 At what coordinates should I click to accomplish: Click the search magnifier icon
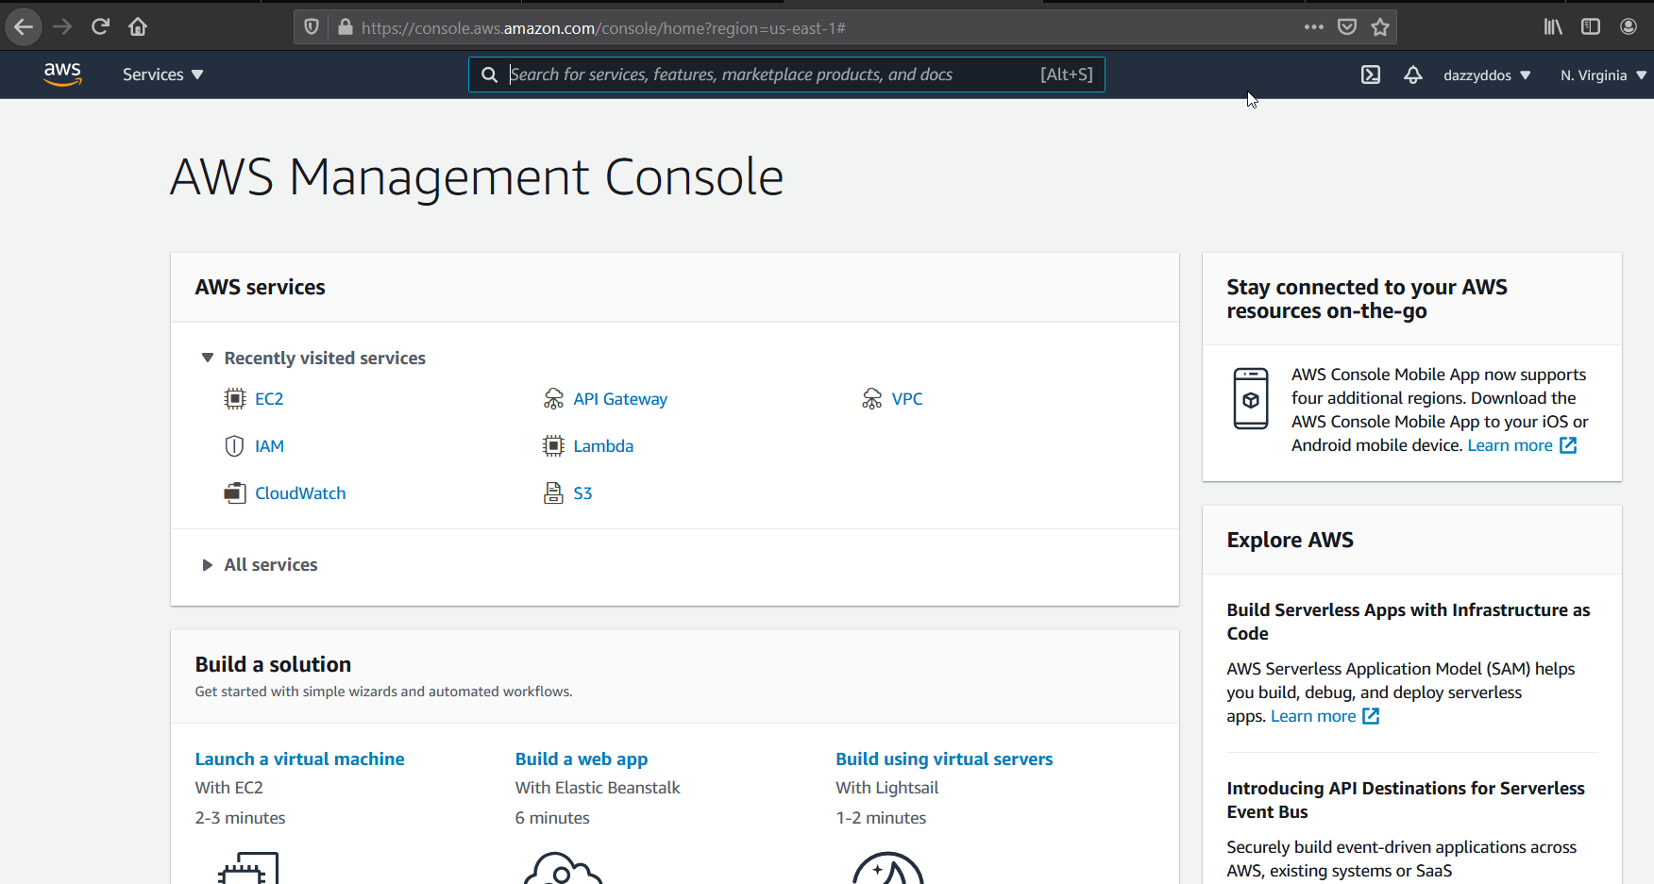[x=489, y=75]
